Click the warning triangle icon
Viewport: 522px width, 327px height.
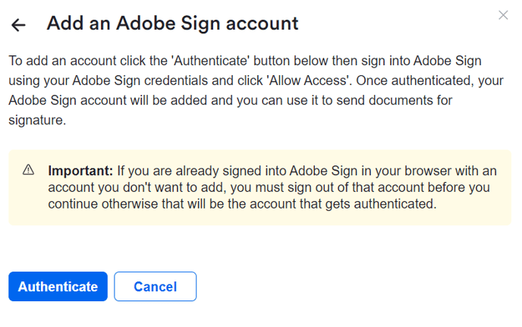[x=29, y=169]
